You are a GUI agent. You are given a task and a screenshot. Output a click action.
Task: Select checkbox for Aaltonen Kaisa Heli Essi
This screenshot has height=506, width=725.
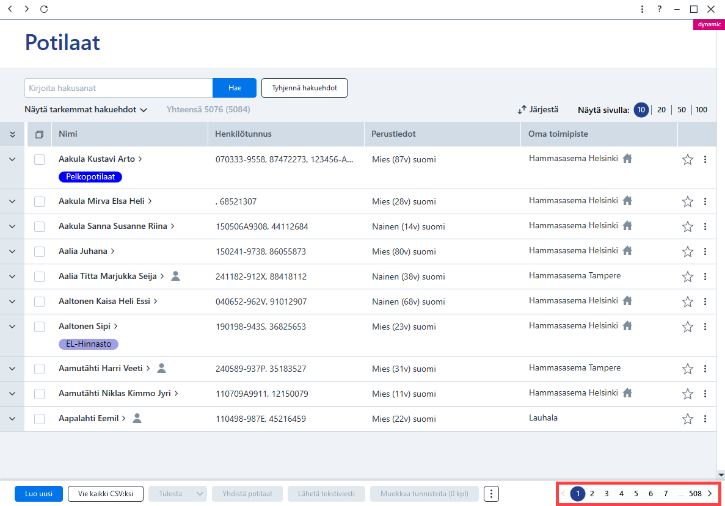pos(39,302)
